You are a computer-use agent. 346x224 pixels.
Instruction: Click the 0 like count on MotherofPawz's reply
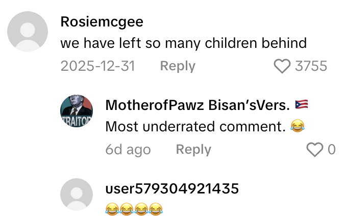click(x=332, y=150)
